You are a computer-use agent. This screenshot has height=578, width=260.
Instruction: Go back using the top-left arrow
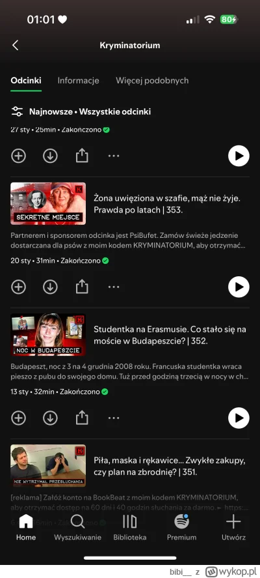pos(15,46)
